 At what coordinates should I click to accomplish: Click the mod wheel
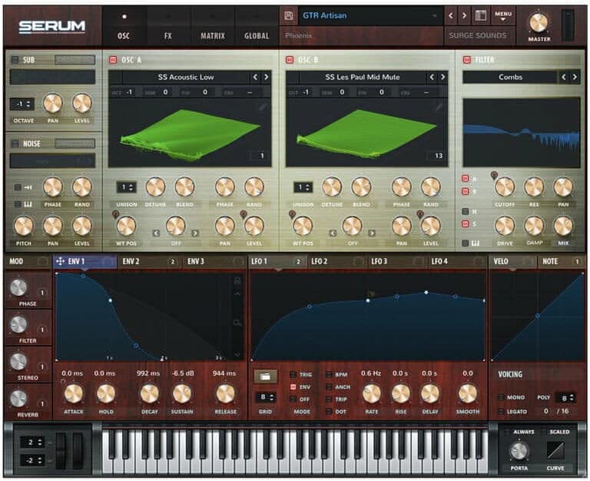tap(78, 450)
